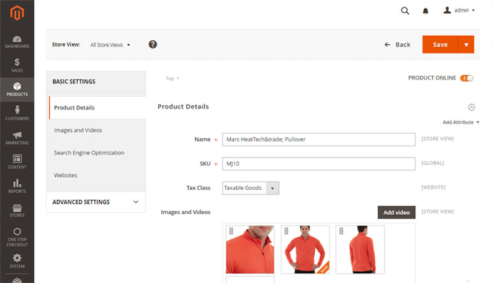Open the Customers sidebar menu
The width and height of the screenshot is (492, 283).
(17, 113)
